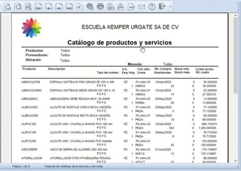Screen dimensions: 241x171
Task: Exit the report preview with door icon
Action: 162,6
